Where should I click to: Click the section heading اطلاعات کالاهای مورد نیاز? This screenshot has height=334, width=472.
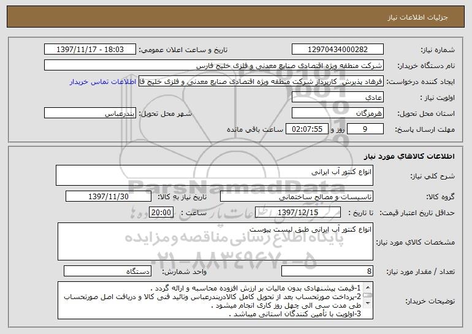pos(409,156)
